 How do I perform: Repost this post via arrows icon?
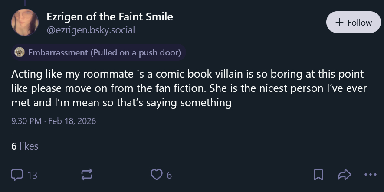point(86,175)
